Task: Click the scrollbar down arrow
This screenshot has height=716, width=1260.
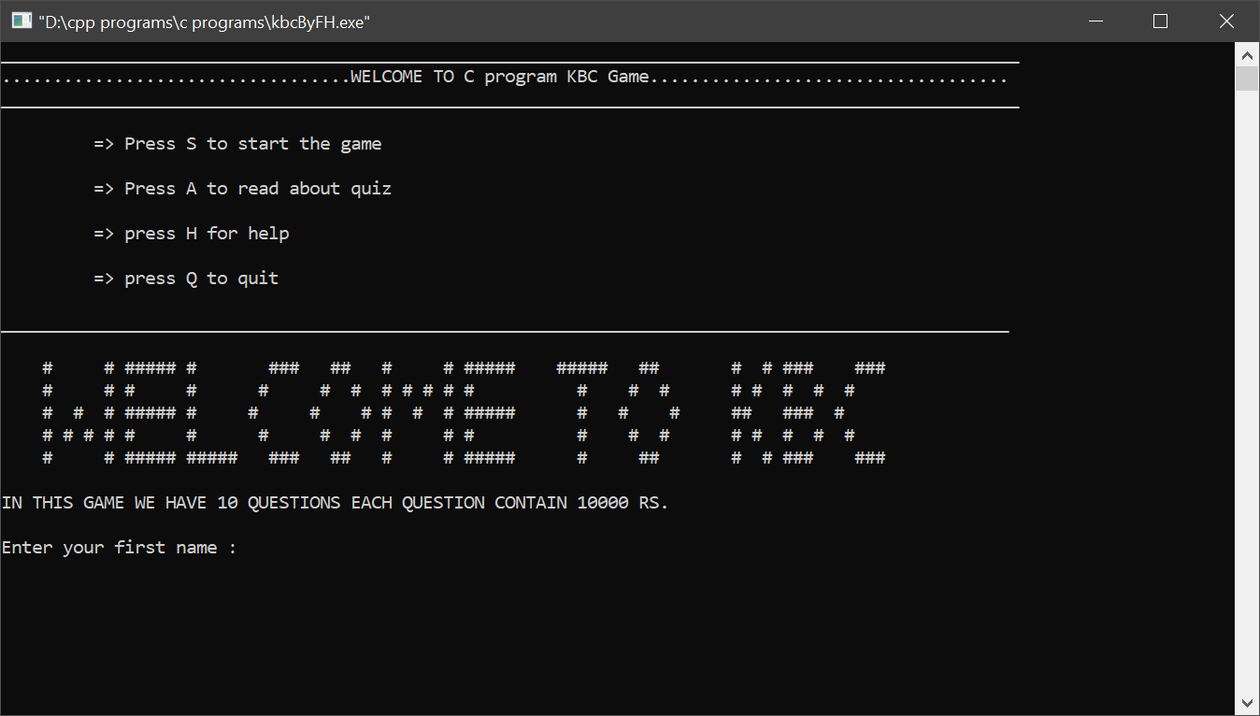Action: click(x=1247, y=703)
